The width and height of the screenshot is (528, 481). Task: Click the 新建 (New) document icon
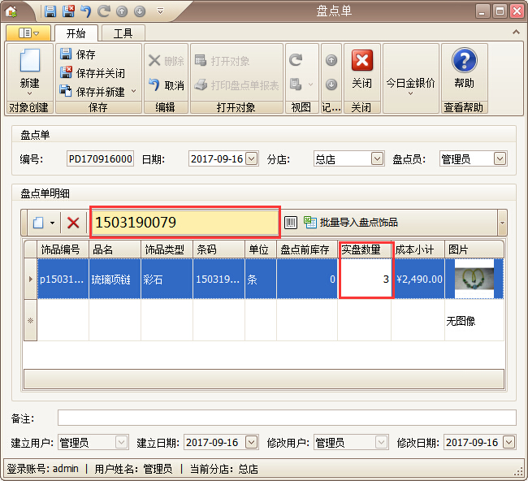click(29, 63)
